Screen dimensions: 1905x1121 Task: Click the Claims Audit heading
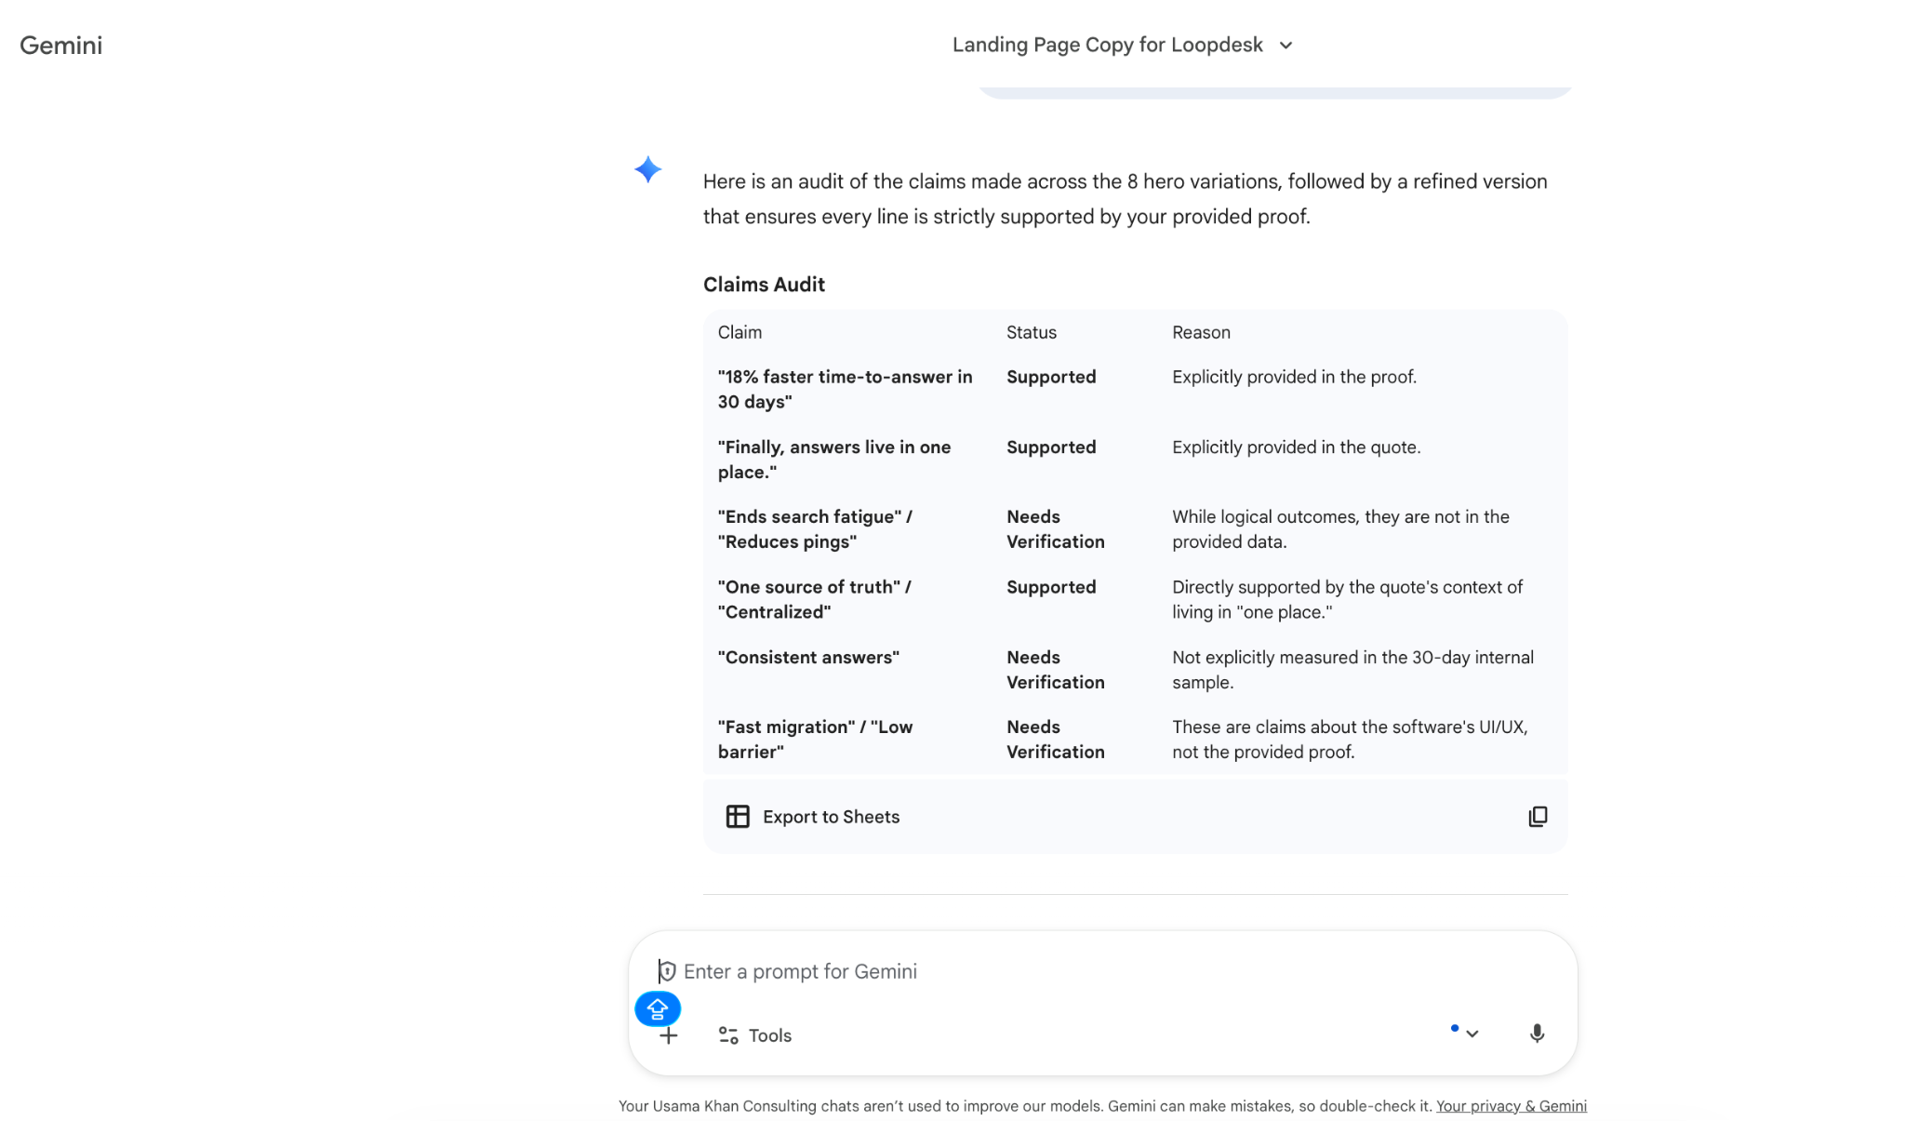click(764, 285)
